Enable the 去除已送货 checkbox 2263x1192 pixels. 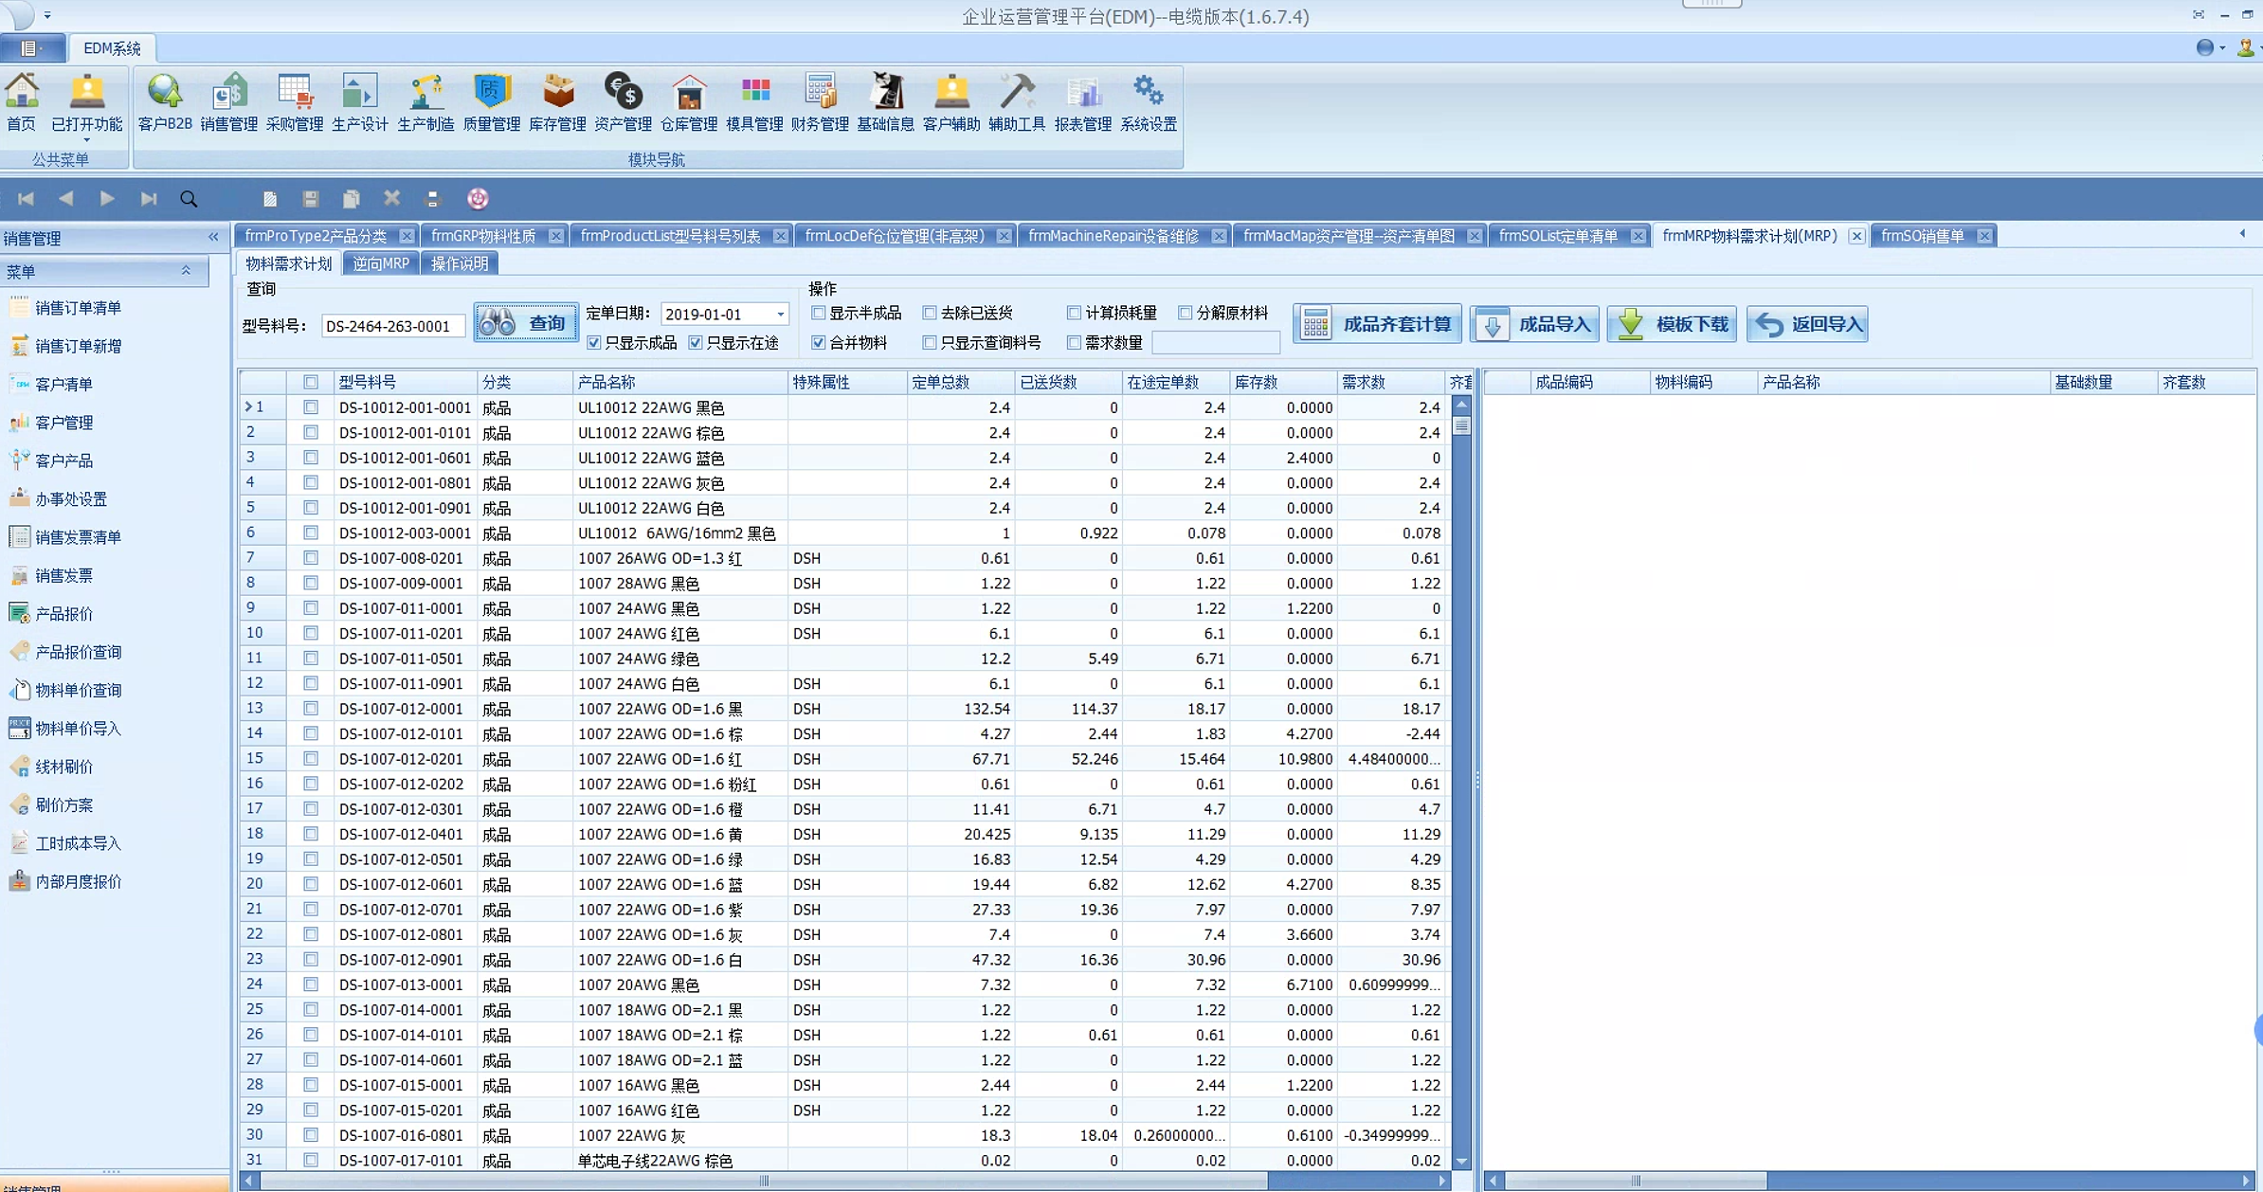pos(930,313)
